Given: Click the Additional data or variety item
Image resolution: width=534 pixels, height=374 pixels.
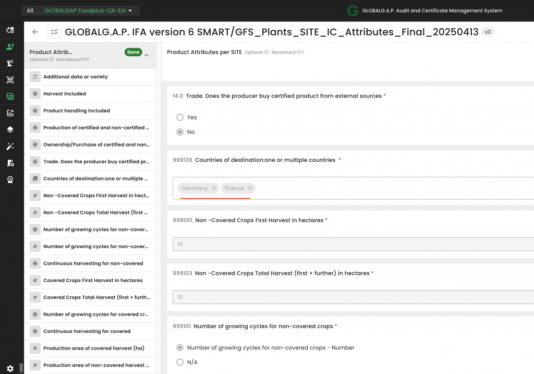Looking at the screenshot, I should tap(76, 77).
